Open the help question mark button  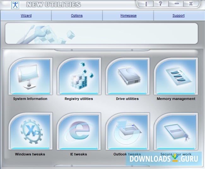[161, 4]
